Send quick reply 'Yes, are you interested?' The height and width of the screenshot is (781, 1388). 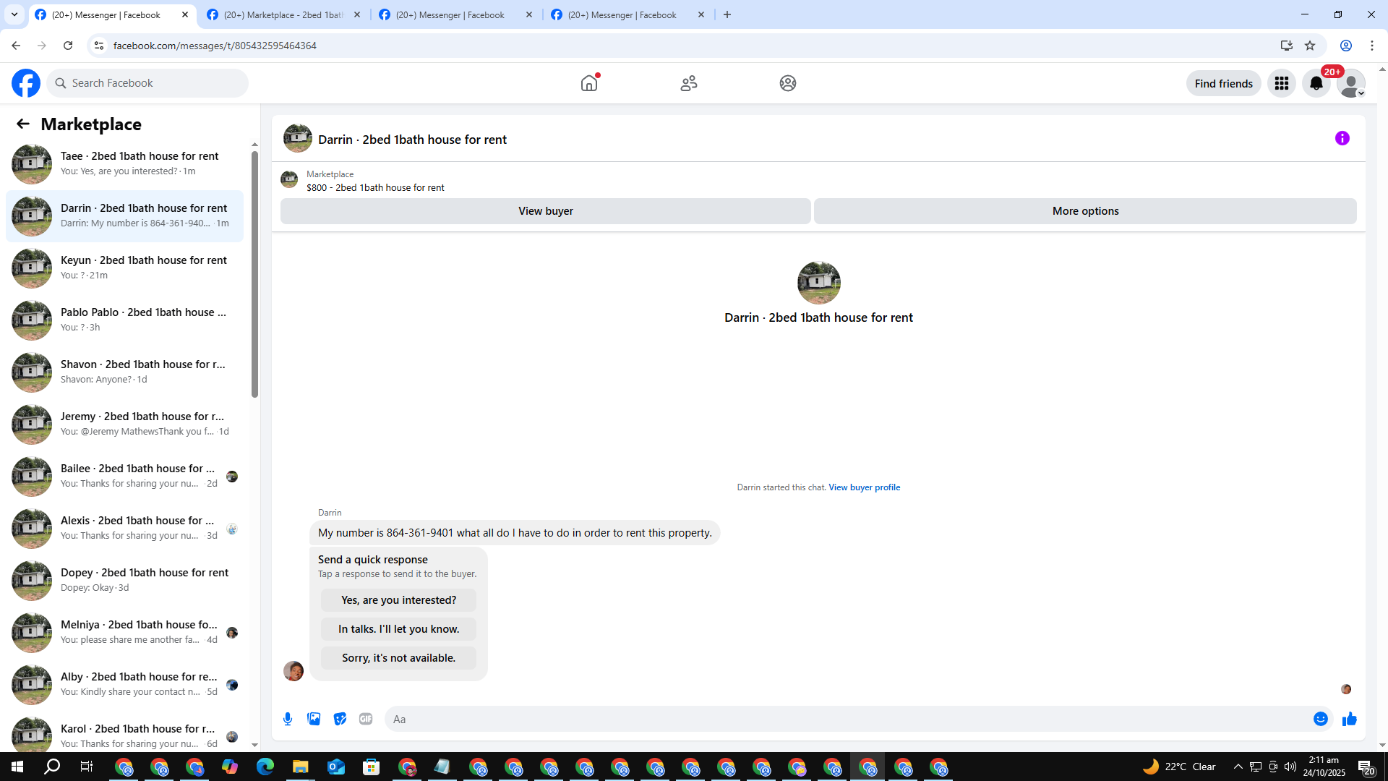pyautogui.click(x=399, y=600)
